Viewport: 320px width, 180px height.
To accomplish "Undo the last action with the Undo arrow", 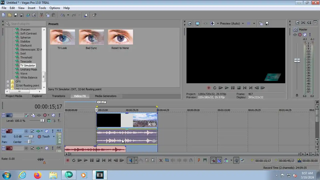I will pos(63,15).
